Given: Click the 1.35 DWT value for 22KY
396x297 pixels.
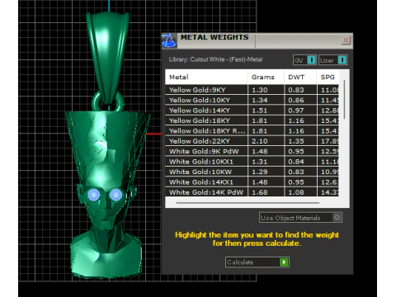Looking at the screenshot, I should click(300, 141).
